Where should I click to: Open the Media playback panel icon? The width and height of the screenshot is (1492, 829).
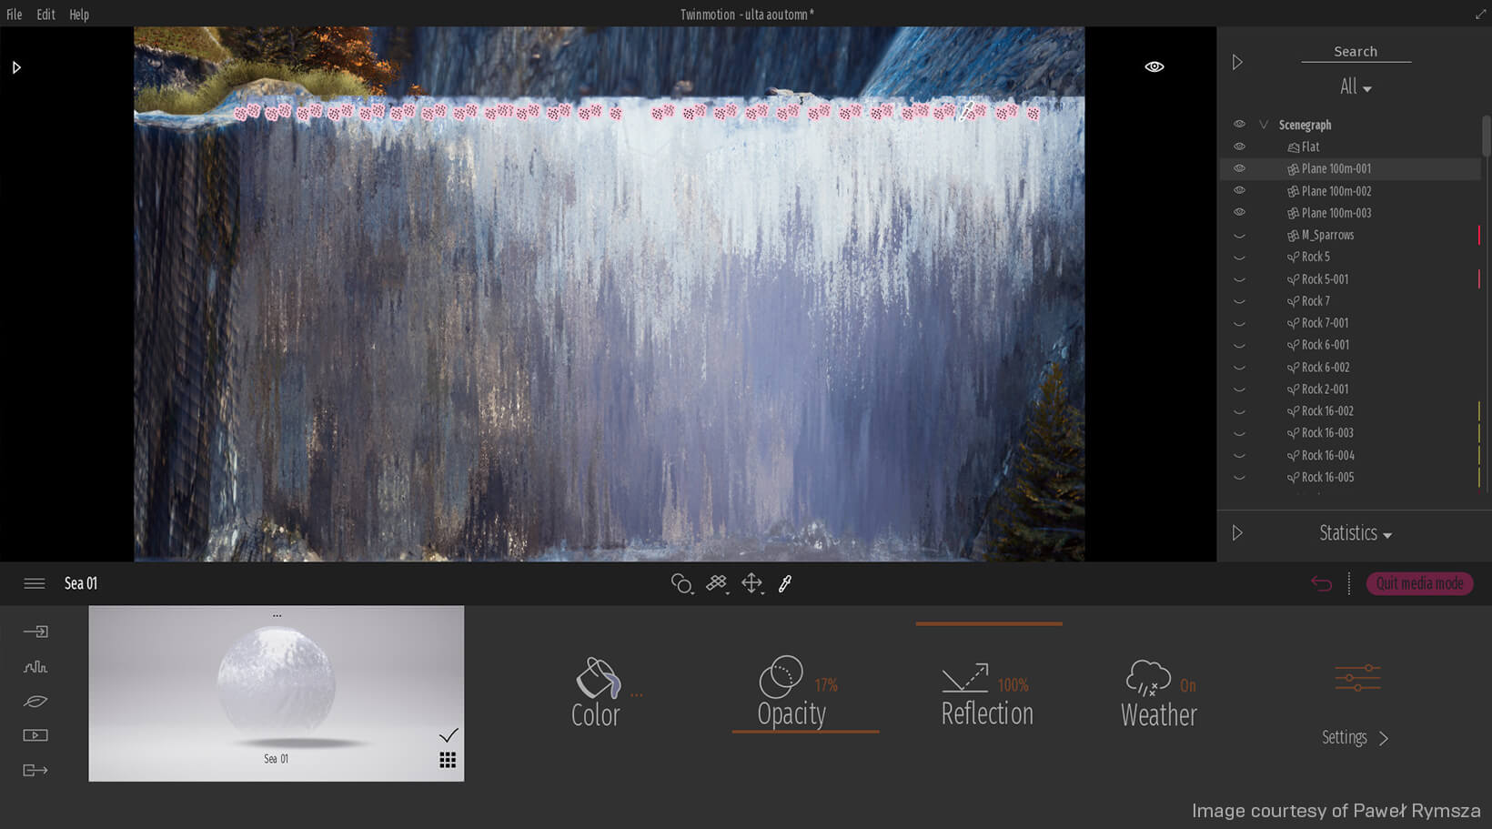[35, 735]
